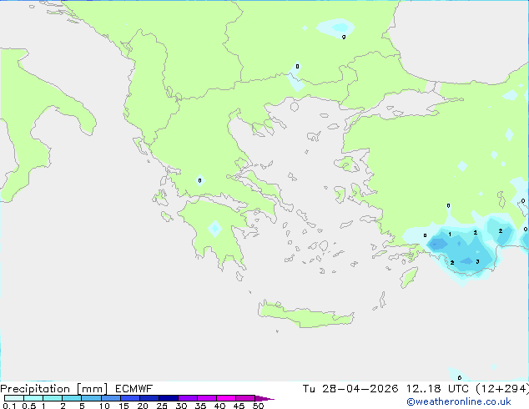This screenshot has width=529, height=409.
Task: Click the '3' precipitation value over Turkey
Action: [x=477, y=261]
